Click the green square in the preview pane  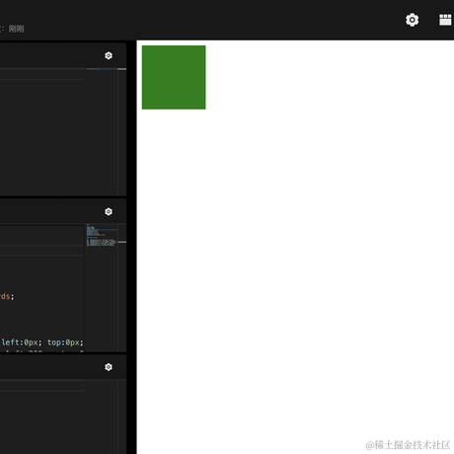tap(174, 77)
